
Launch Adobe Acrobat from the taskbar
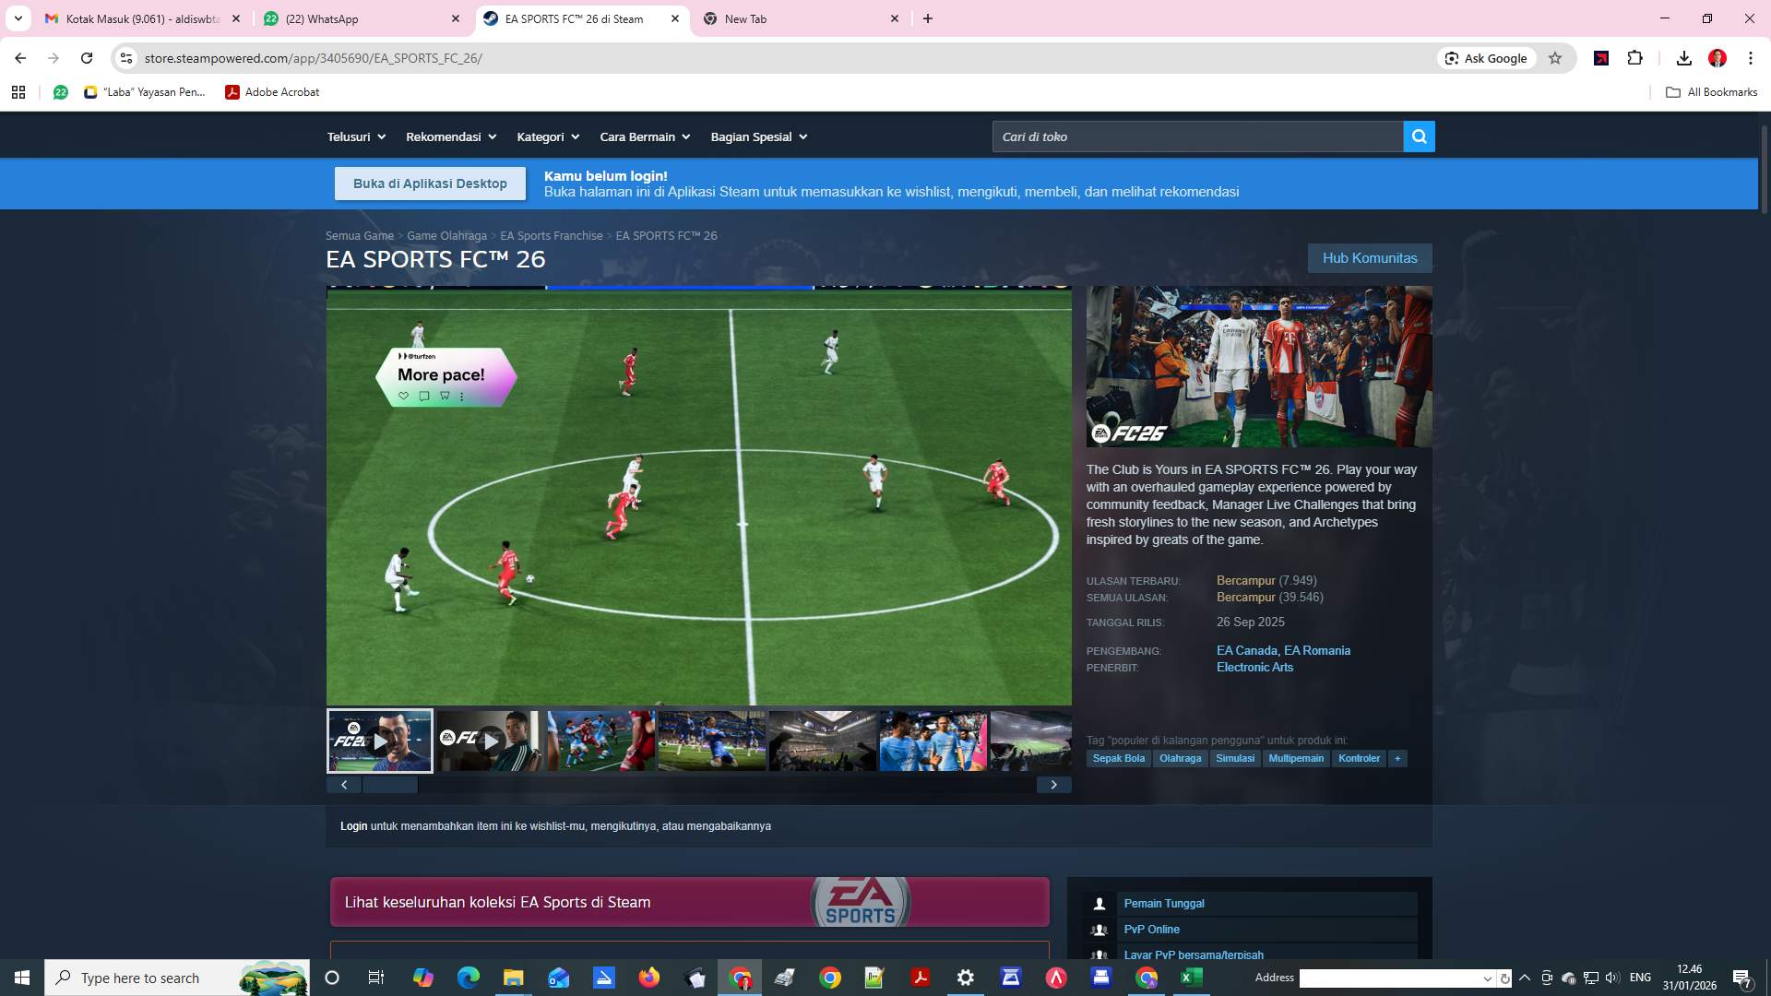[x=920, y=978]
